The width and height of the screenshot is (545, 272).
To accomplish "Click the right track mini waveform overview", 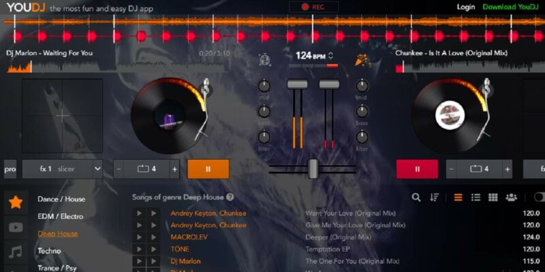I will [x=470, y=66].
